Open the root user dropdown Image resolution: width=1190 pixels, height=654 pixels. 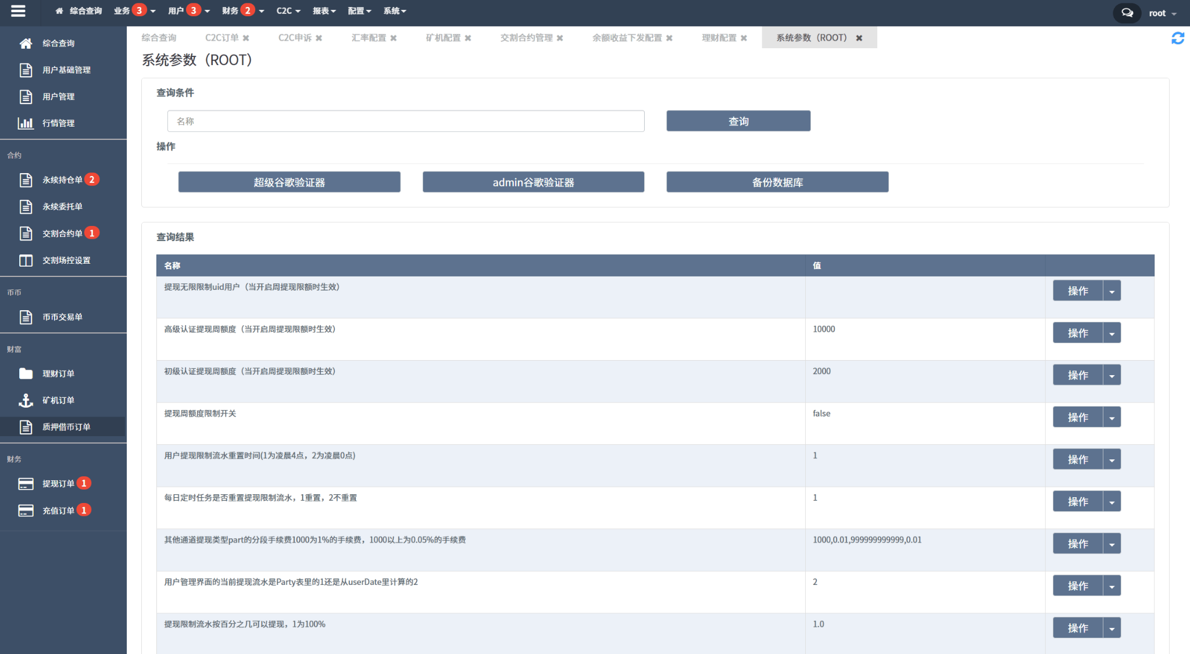1163,13
